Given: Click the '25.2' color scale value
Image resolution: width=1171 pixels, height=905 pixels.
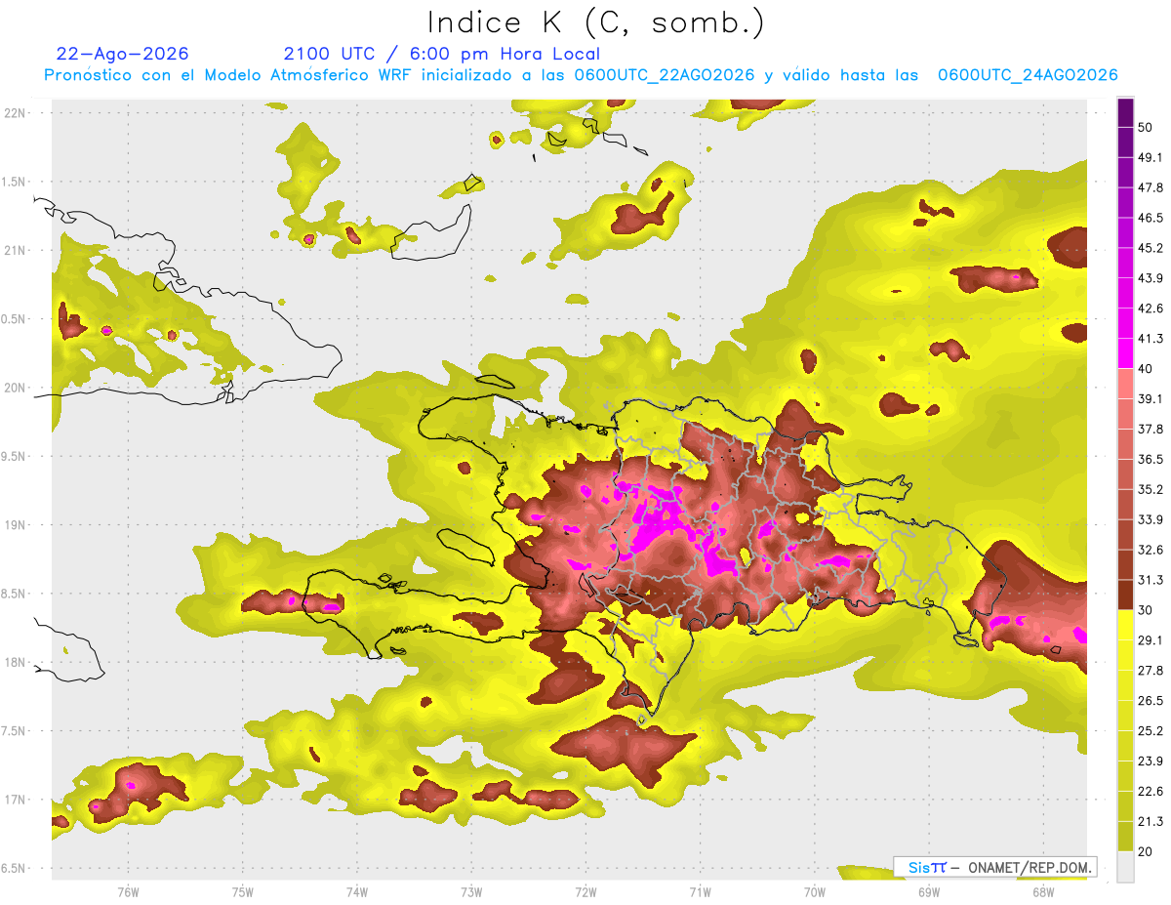Looking at the screenshot, I should 1150,731.
